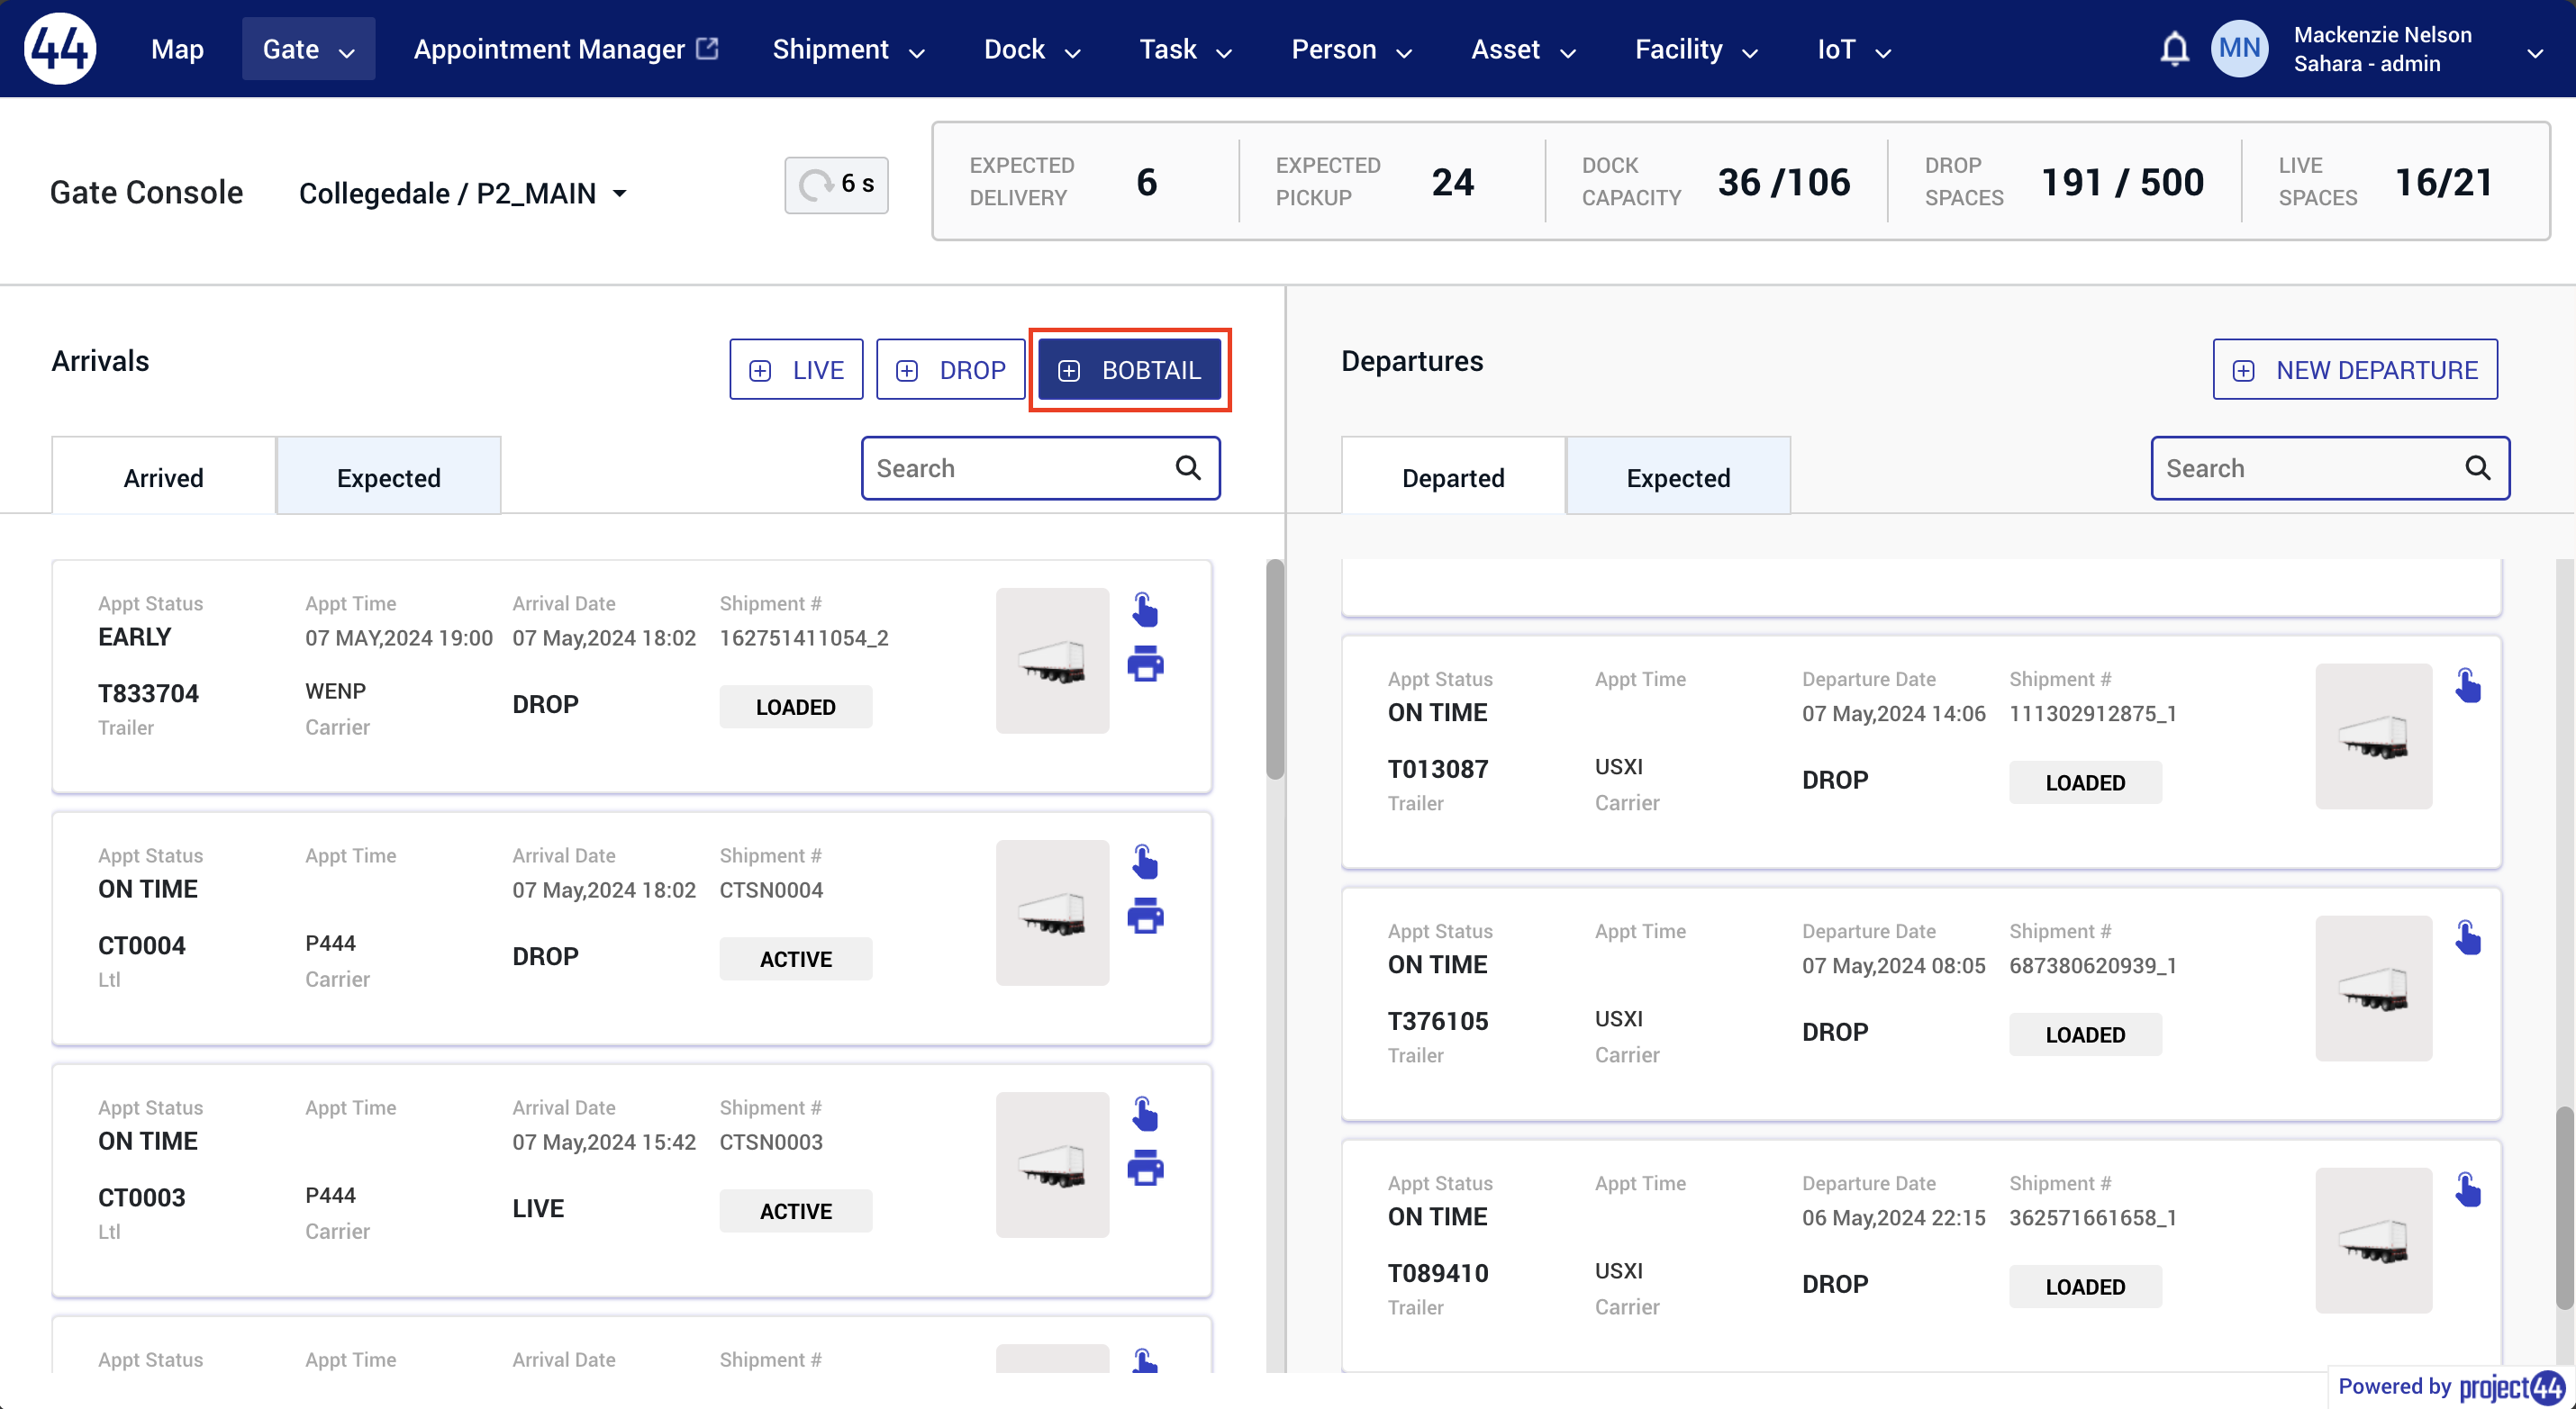Image resolution: width=2576 pixels, height=1409 pixels.
Task: Change the Collegedale / P2_MAIN gate selector
Action: pos(463,193)
